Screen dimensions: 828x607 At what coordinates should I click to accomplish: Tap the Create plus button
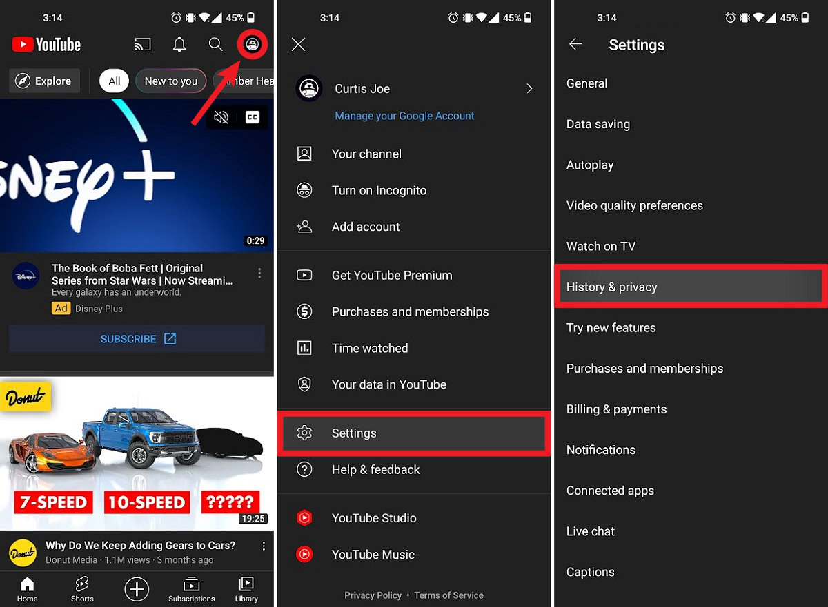(137, 589)
